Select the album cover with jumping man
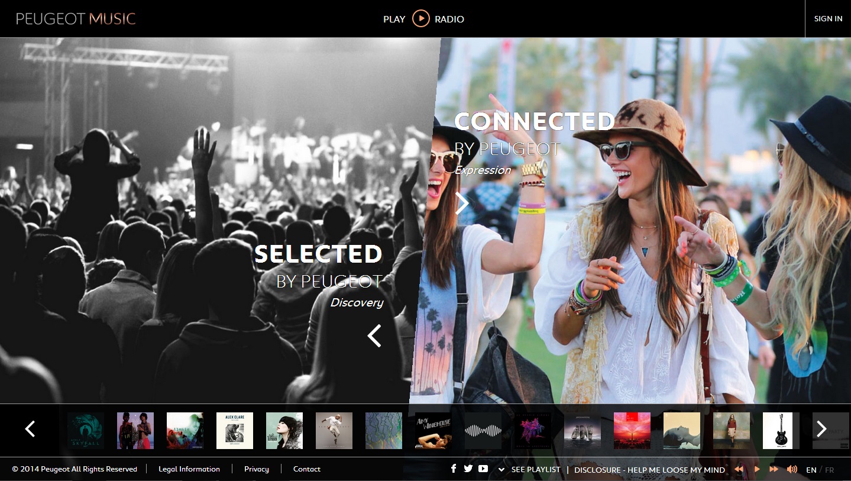This screenshot has height=481, width=851. tap(334, 431)
